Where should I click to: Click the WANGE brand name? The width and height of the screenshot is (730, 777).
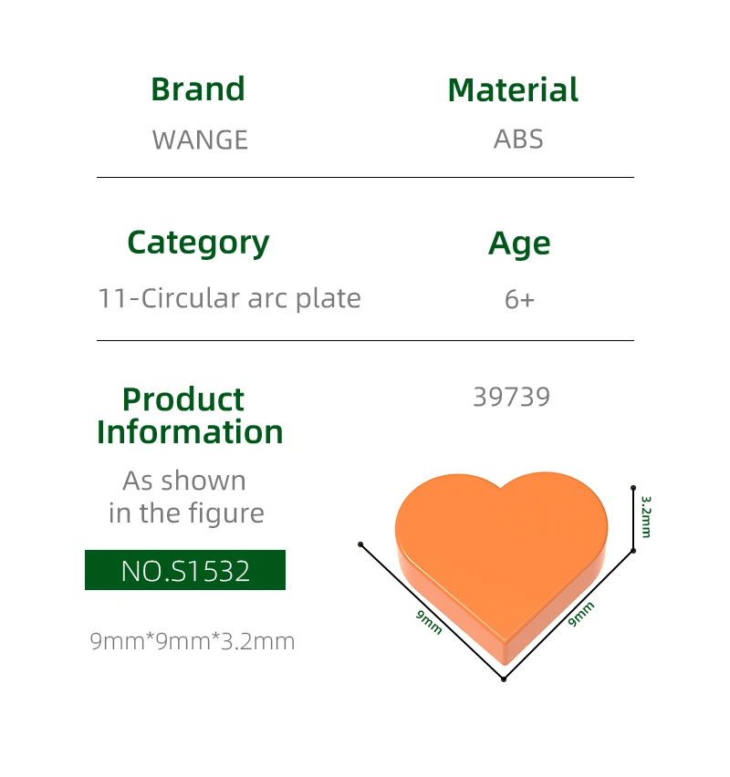click(200, 140)
